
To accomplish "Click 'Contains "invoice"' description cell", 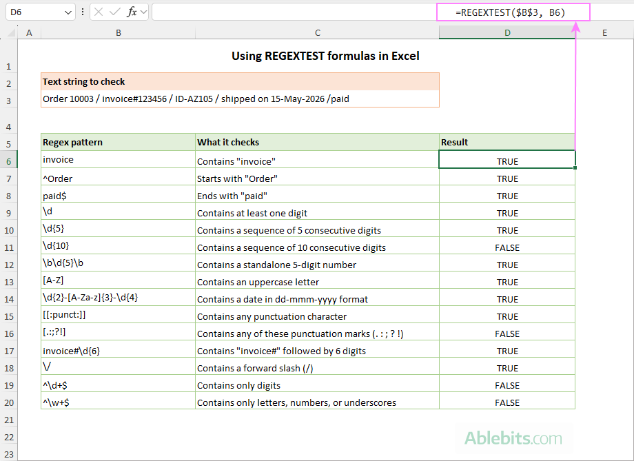I will pos(318,159).
